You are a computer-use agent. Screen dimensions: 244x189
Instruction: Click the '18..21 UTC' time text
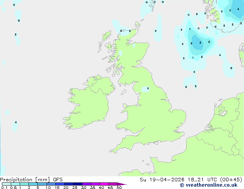coord(202,180)
